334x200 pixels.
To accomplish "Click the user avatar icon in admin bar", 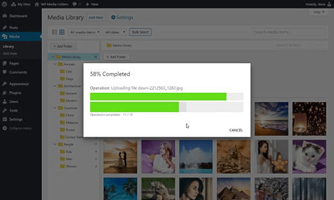I will 329,4.
